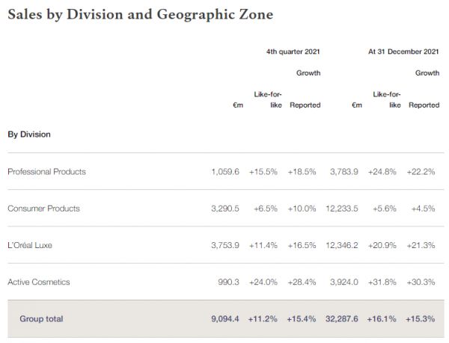Select the 3,753.9 L'Oréal Luxe quarterly value
This screenshot has height=343, width=449.
coord(225,245)
